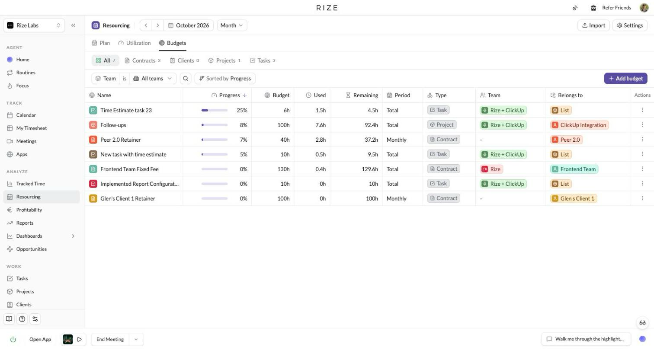Image resolution: width=654 pixels, height=350 pixels.
Task: Open the Settings button
Action: click(629, 25)
